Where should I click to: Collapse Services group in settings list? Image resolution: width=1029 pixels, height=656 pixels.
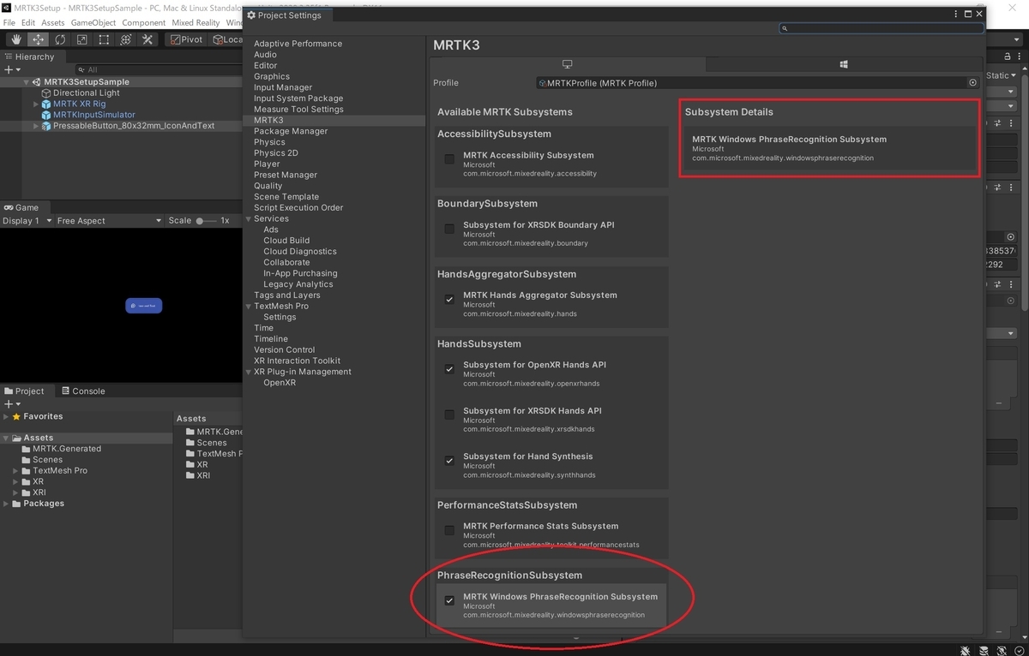(249, 219)
